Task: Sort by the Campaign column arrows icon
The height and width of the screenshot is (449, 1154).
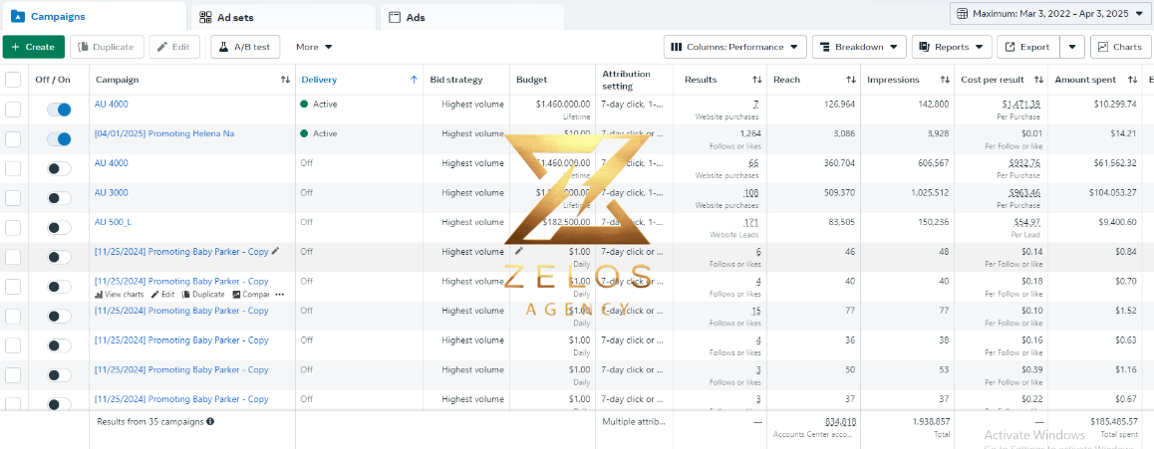Action: click(x=285, y=80)
